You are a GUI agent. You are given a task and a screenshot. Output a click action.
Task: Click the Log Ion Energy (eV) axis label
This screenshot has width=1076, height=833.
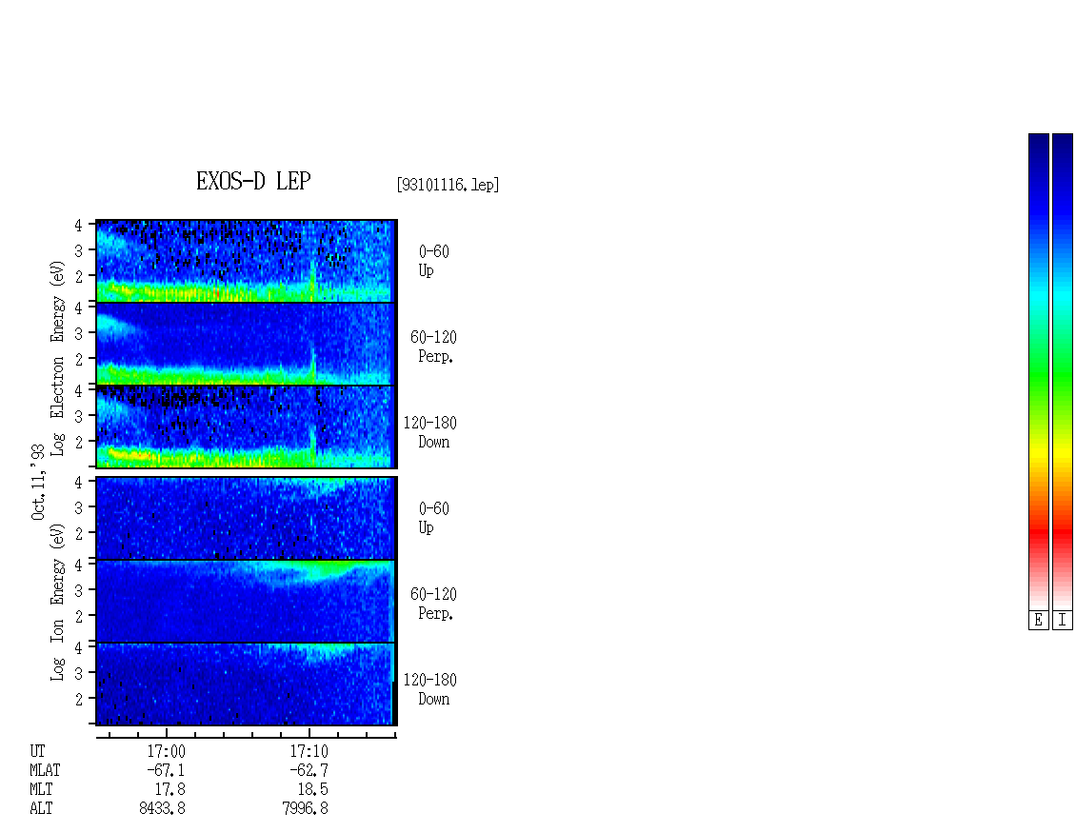[57, 603]
